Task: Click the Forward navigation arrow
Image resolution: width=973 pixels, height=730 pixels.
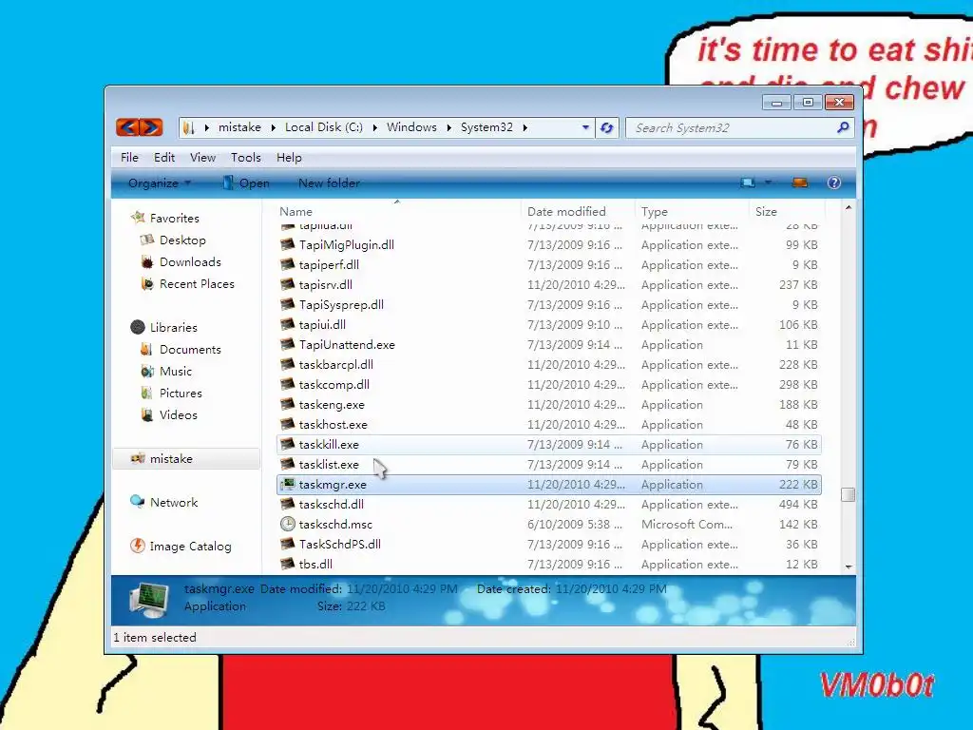Action: (151, 127)
